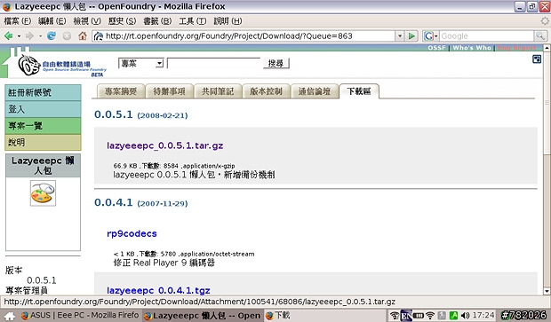Open the Forward history dropdown arrow
Image resolution: width=551 pixels, height=322 pixels.
tap(40, 36)
